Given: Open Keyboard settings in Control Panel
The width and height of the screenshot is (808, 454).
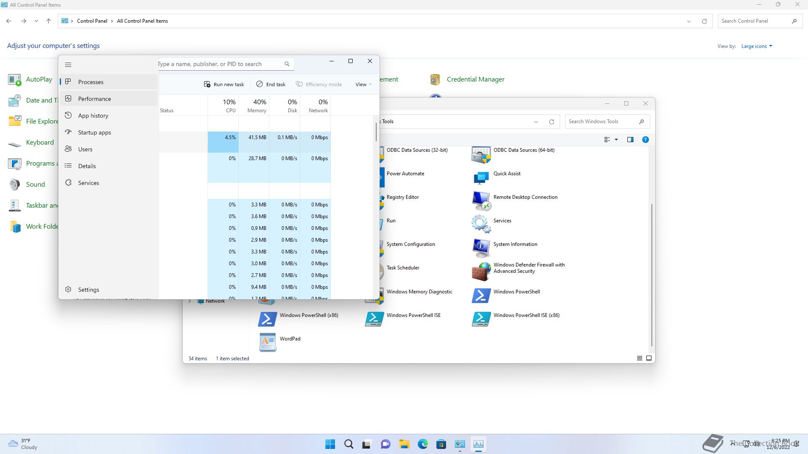Looking at the screenshot, I should click(x=31, y=143).
